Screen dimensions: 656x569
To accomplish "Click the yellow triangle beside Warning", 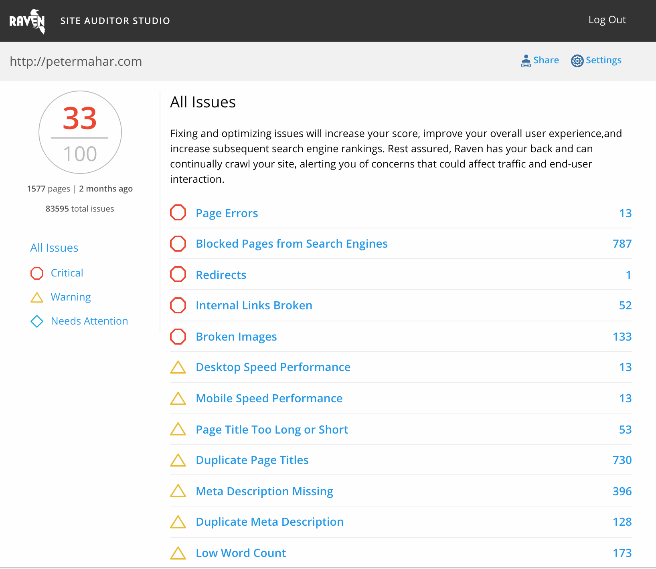I will click(x=37, y=297).
